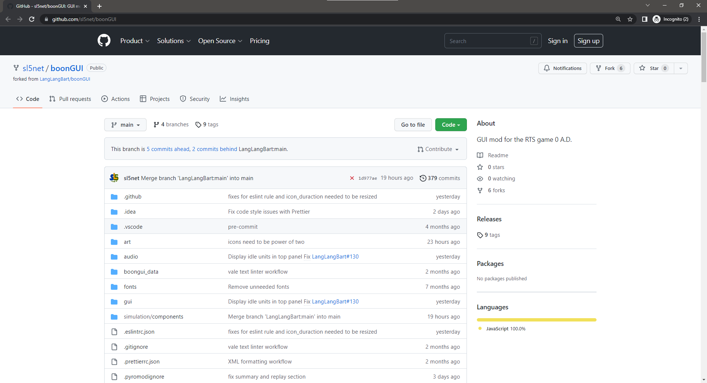
Task: Click the browser address bar
Action: pyautogui.click(x=328, y=19)
